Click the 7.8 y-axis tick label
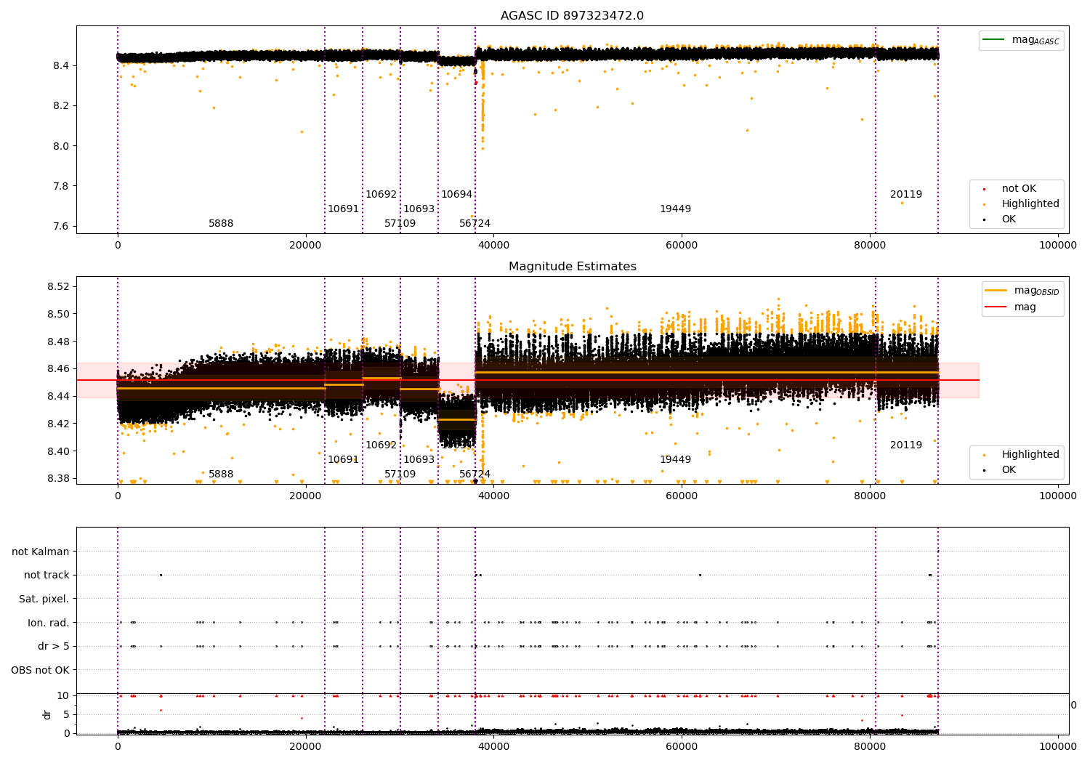 point(61,187)
